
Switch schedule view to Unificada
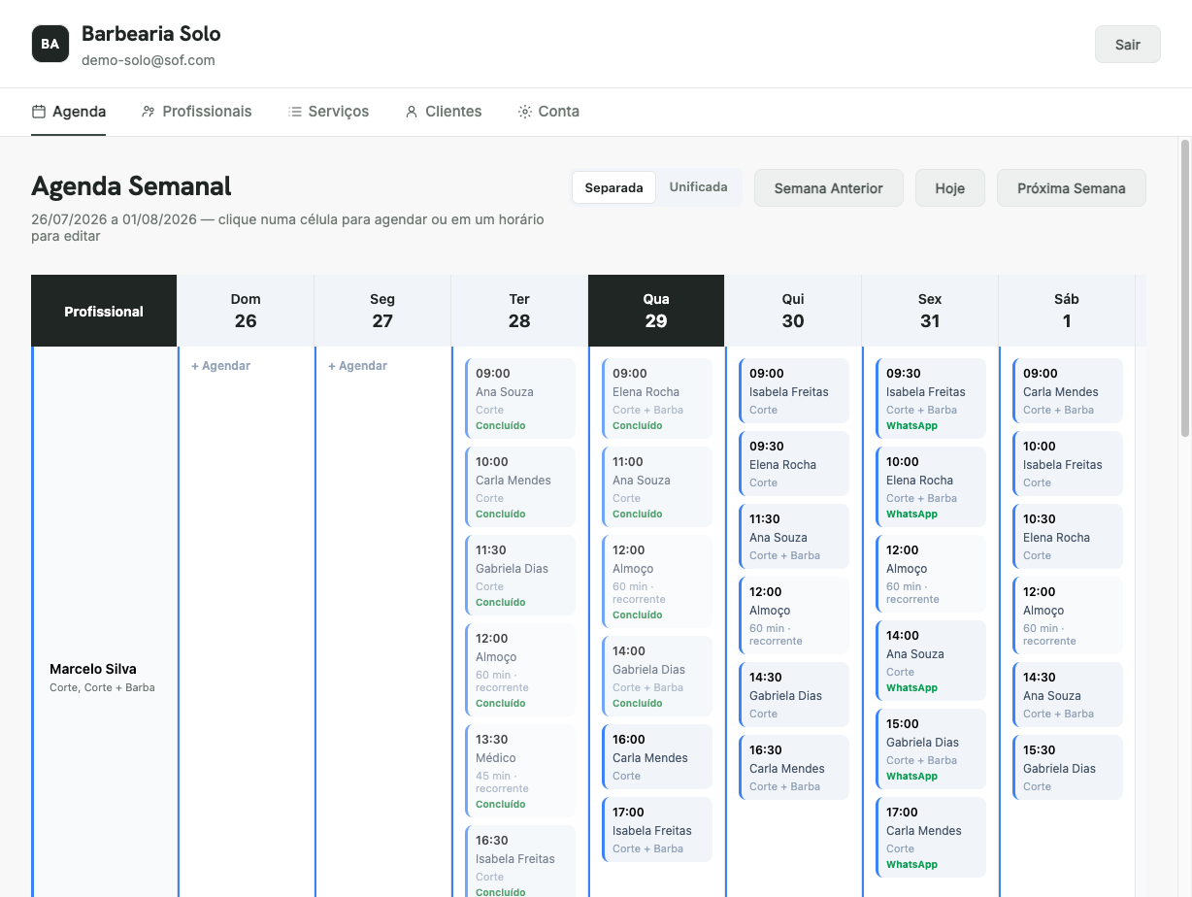pos(698,187)
